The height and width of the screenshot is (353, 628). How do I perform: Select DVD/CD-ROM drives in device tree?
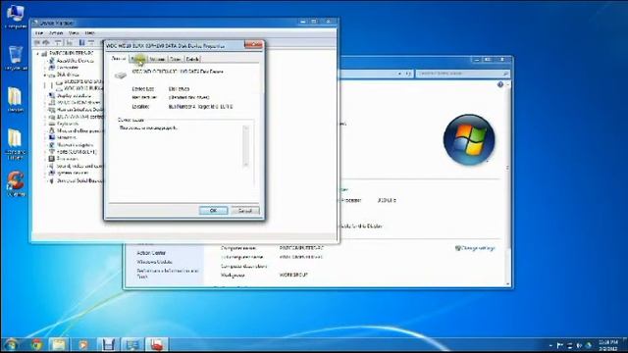pos(78,103)
